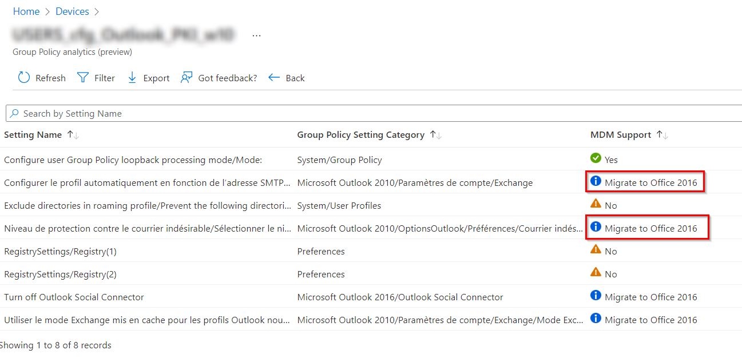
Task: Open the ellipsis more options menu
Action: tap(256, 35)
